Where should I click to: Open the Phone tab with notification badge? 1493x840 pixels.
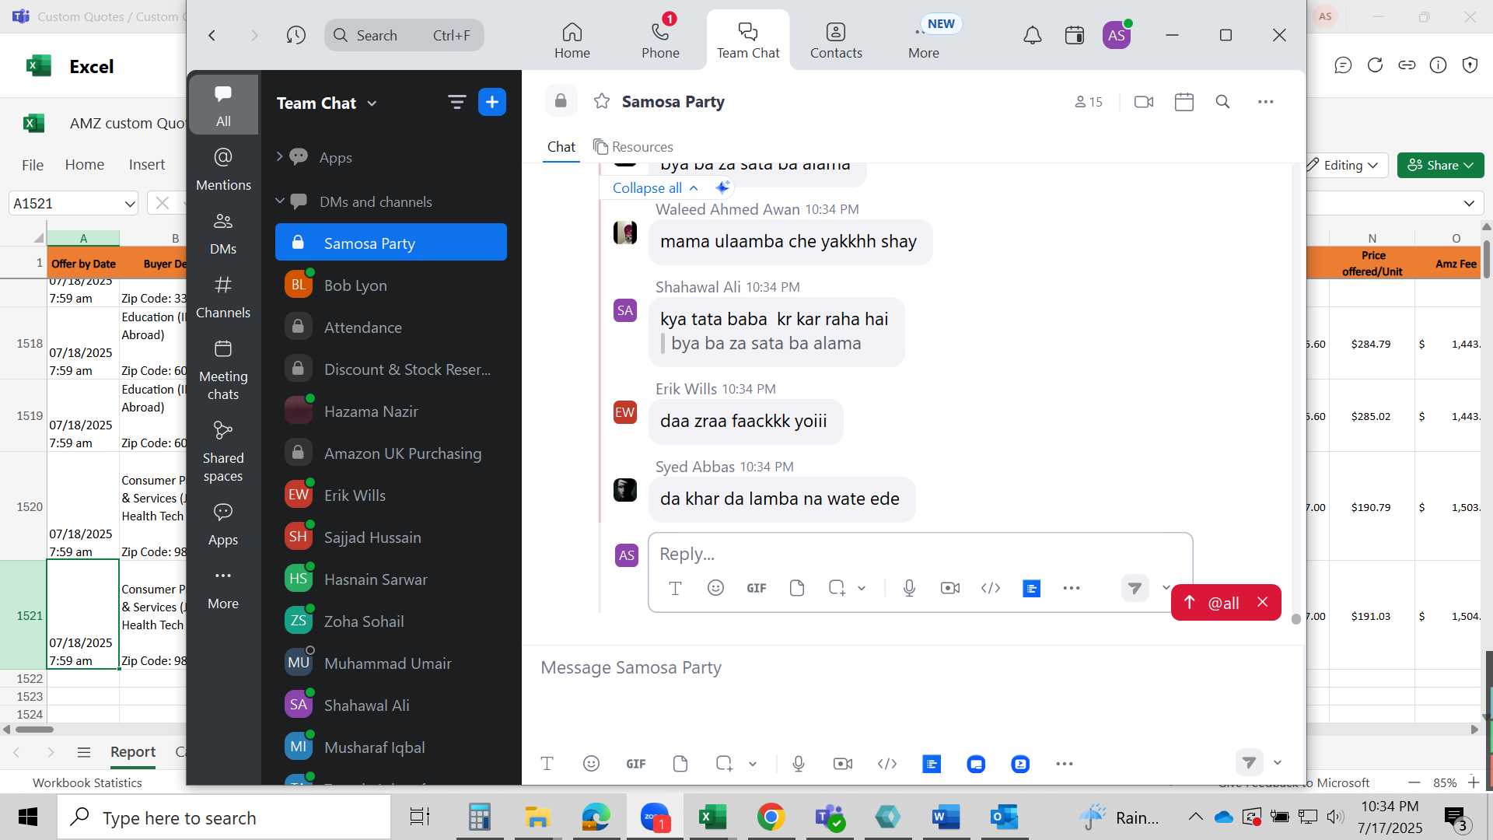click(660, 40)
